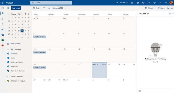174x93 pixels.
Task: Open the Skype icon in header
Action: (x=138, y=3)
